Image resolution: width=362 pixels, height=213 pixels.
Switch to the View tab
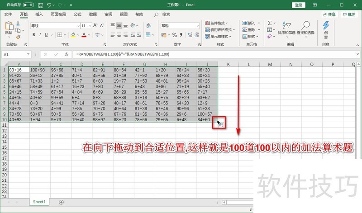point(124,14)
